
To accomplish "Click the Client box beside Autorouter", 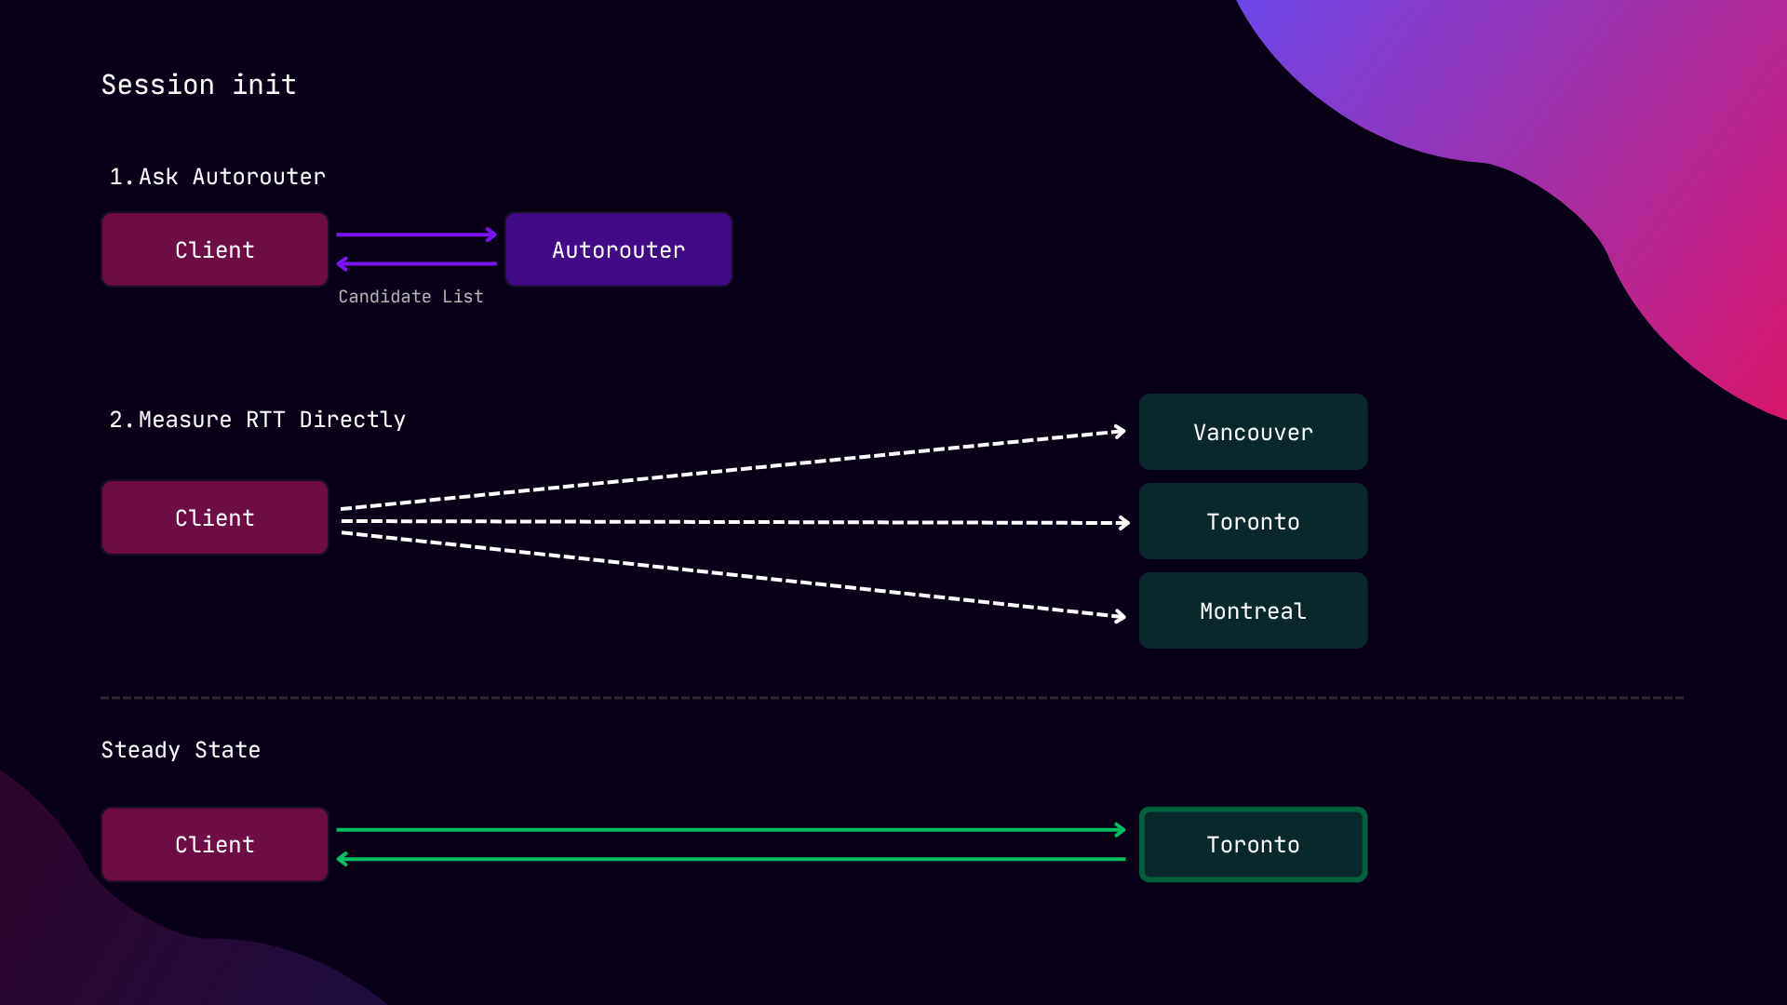I will 214,249.
